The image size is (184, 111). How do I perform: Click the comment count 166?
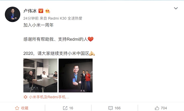click(x=118, y=108)
